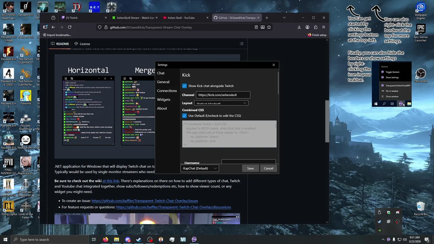The height and width of the screenshot is (244, 434).
Task: Cancel the Settings dialog
Action: (269, 168)
